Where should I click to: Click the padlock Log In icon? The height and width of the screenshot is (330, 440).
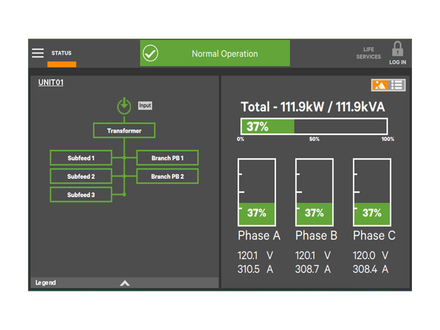point(397,50)
